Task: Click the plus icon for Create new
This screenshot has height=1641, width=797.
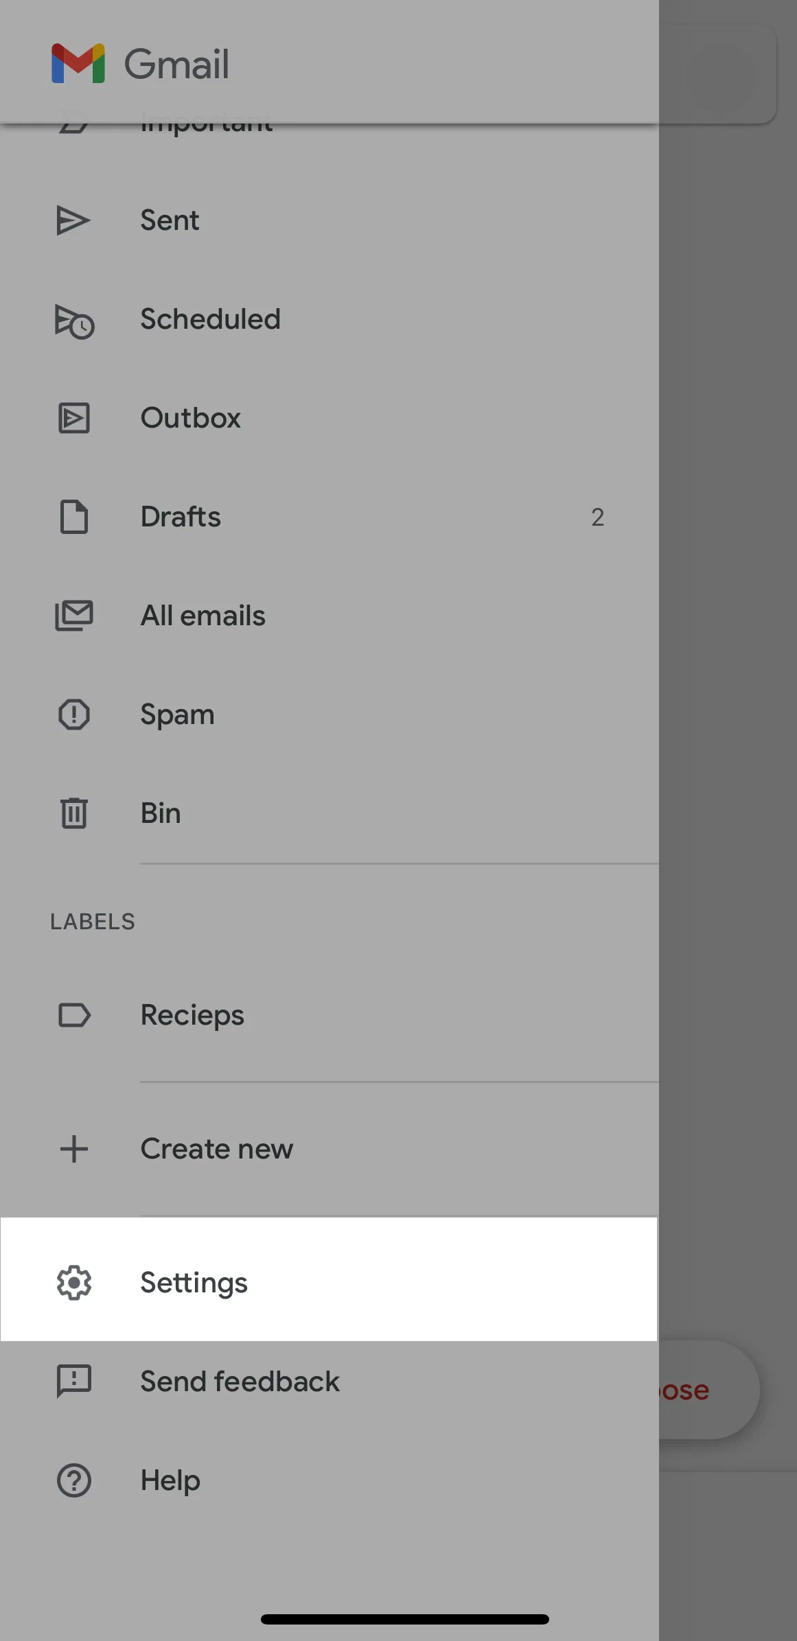Action: click(x=73, y=1149)
